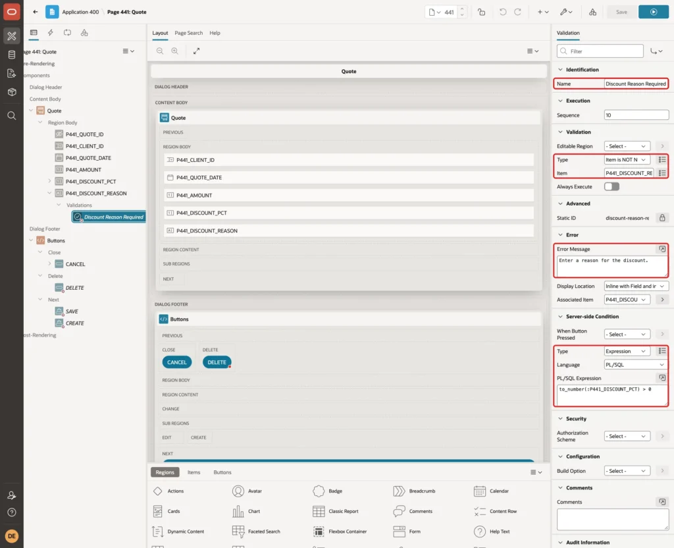
Task: Click the Run page play button
Action: click(654, 12)
